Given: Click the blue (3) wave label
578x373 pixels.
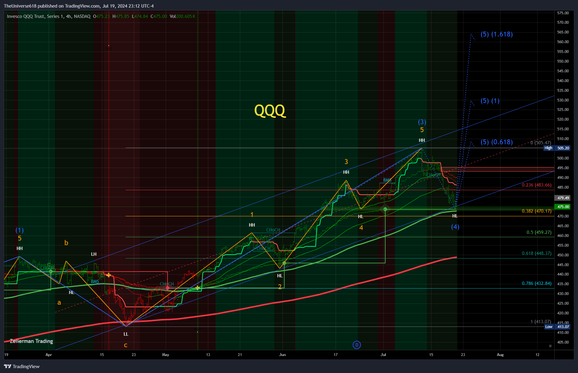Looking at the screenshot, I should tap(422, 122).
